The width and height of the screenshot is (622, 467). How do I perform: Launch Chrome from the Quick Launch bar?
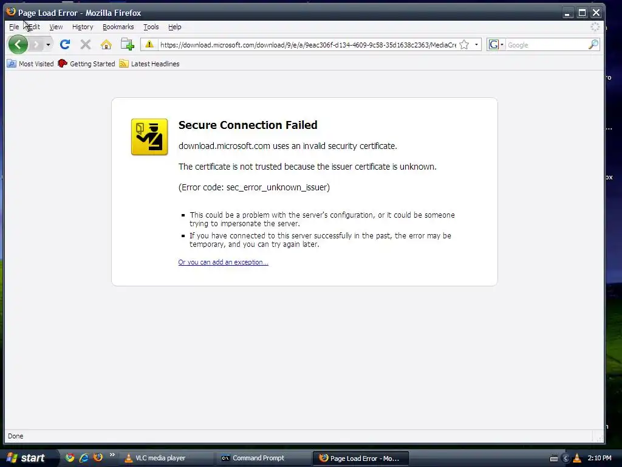[70, 458]
